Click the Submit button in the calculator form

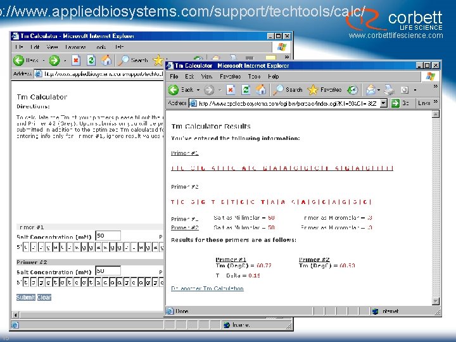coord(25,297)
